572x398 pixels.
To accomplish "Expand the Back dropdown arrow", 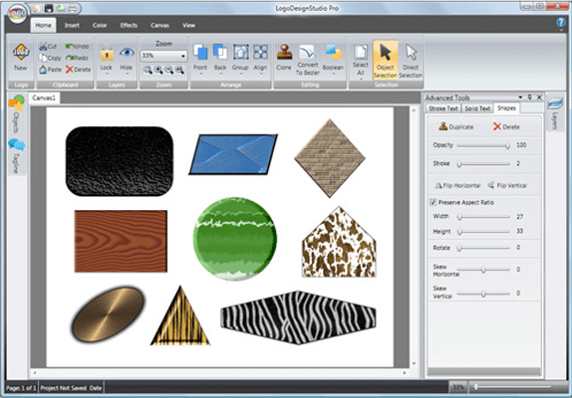I will [x=220, y=74].
